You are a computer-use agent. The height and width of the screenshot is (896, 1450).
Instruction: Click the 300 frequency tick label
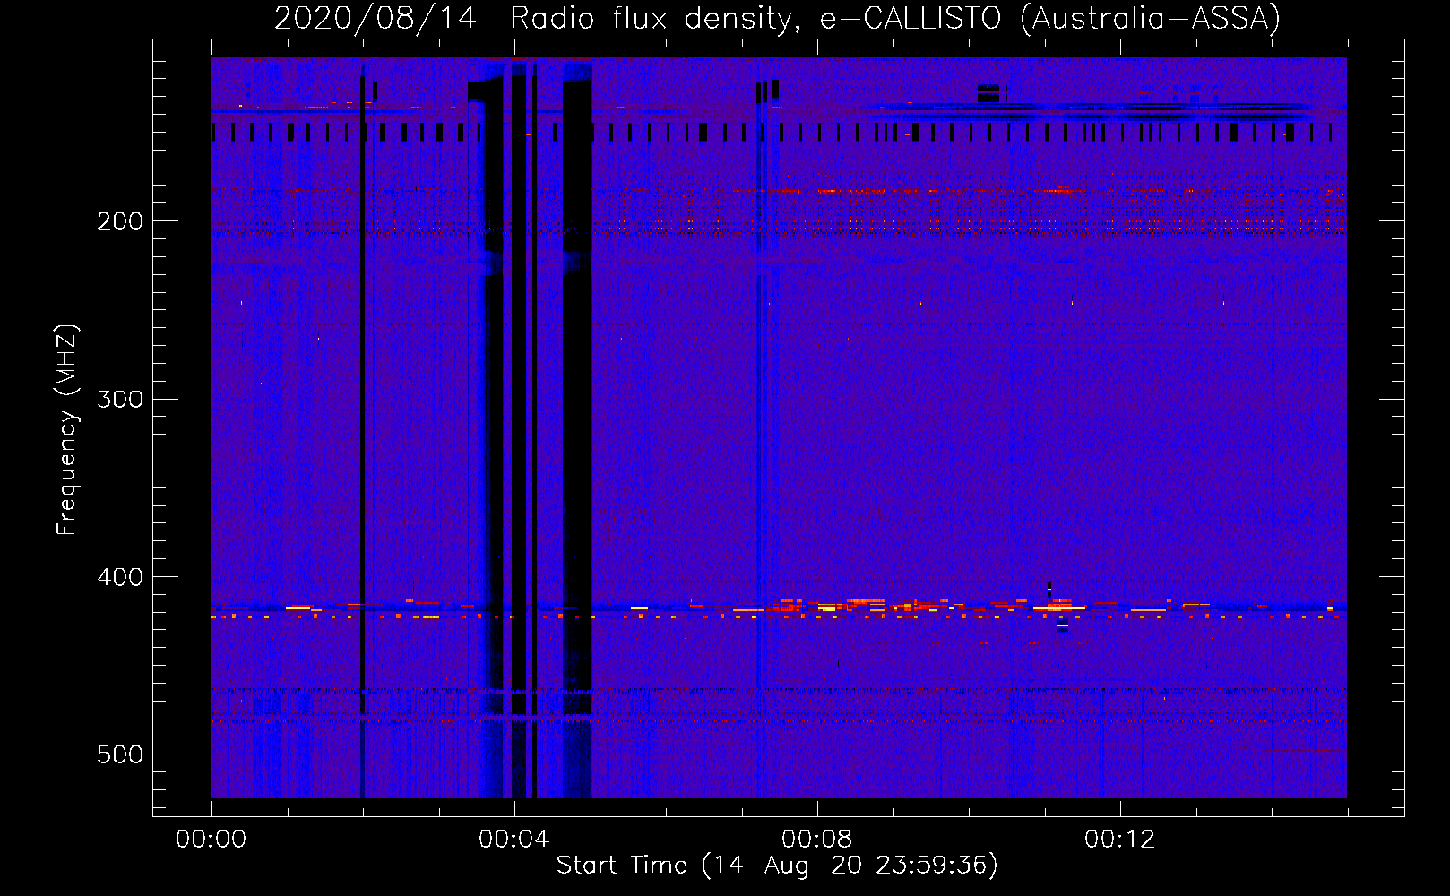click(x=120, y=399)
